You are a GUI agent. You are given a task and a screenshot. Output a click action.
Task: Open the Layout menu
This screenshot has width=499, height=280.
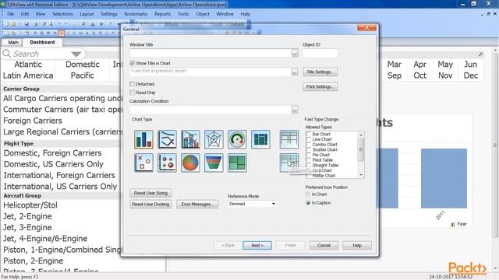(x=87, y=14)
